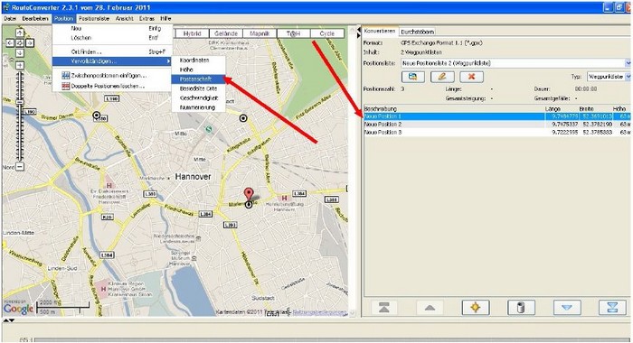The height and width of the screenshot is (343, 633).
Task: Move selected position to top of list
Action: (x=384, y=308)
